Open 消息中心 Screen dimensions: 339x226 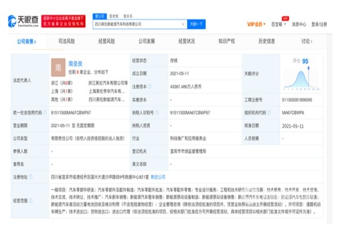coord(299,24)
